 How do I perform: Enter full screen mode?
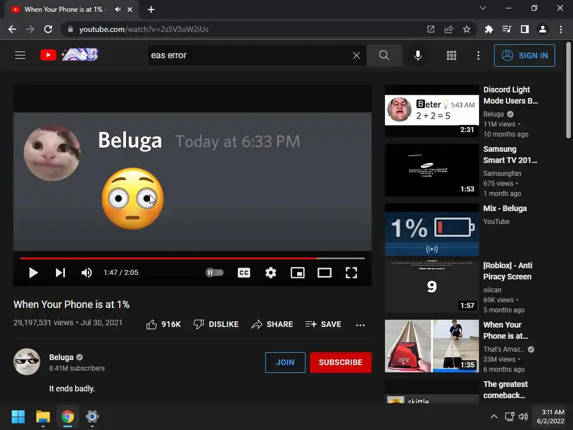(x=351, y=273)
